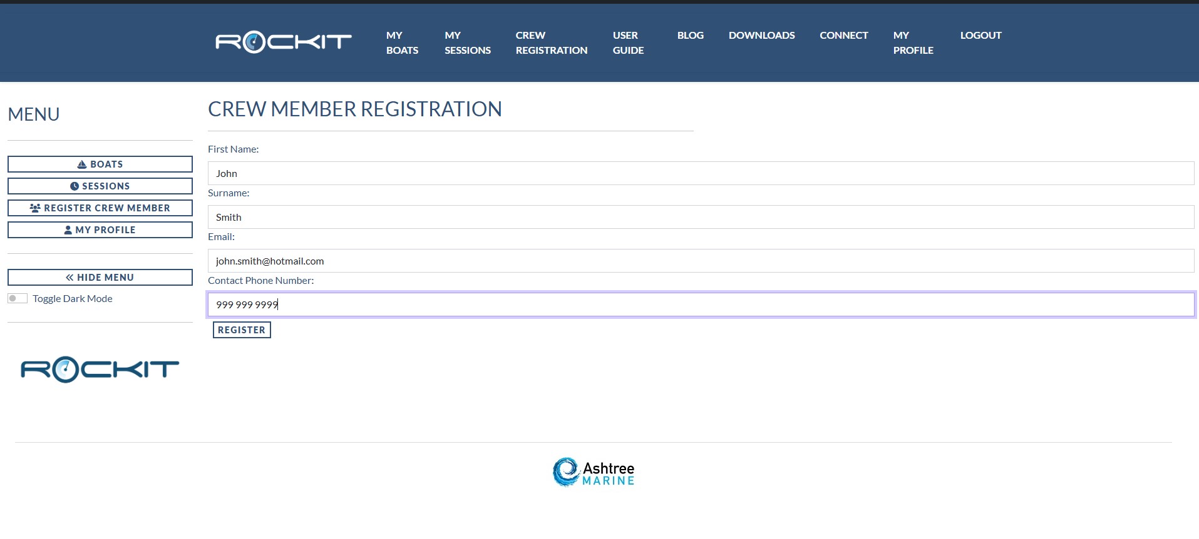1199x539 pixels.
Task: Collapse the sidebar with Hide Menu
Action: (100, 278)
